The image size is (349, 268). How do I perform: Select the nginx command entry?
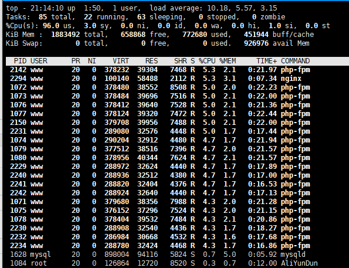(291, 79)
